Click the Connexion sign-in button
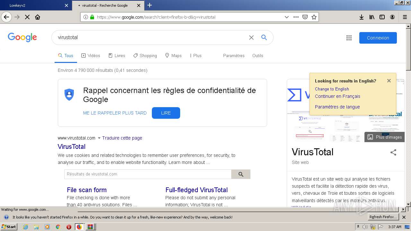The height and width of the screenshot is (231, 411). (x=378, y=38)
